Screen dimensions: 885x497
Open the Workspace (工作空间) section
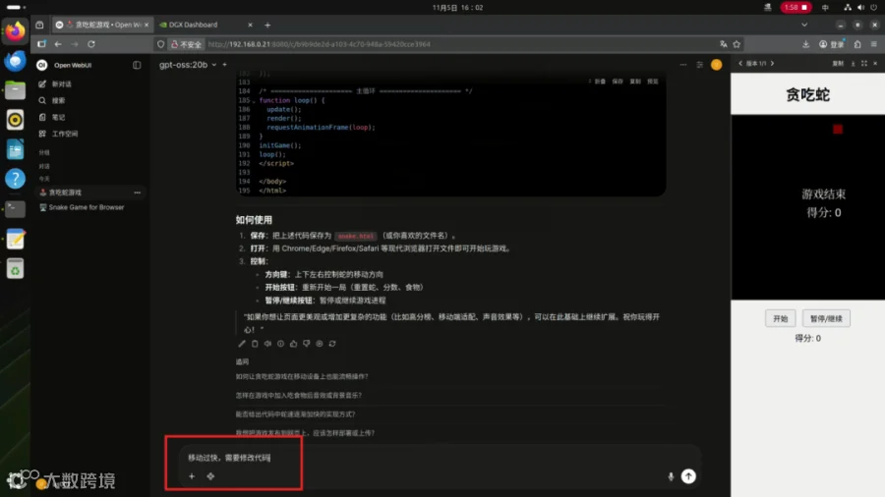58,134
